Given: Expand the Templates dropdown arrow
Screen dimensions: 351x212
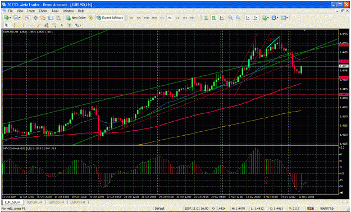Looking at the screenshot, I should point(287,18).
